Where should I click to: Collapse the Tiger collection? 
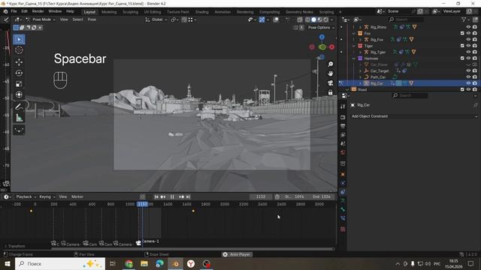pyautogui.click(x=354, y=46)
